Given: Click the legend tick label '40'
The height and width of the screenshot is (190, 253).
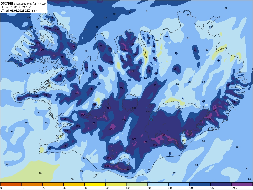Looking at the screenshot, I should (x=86, y=188).
